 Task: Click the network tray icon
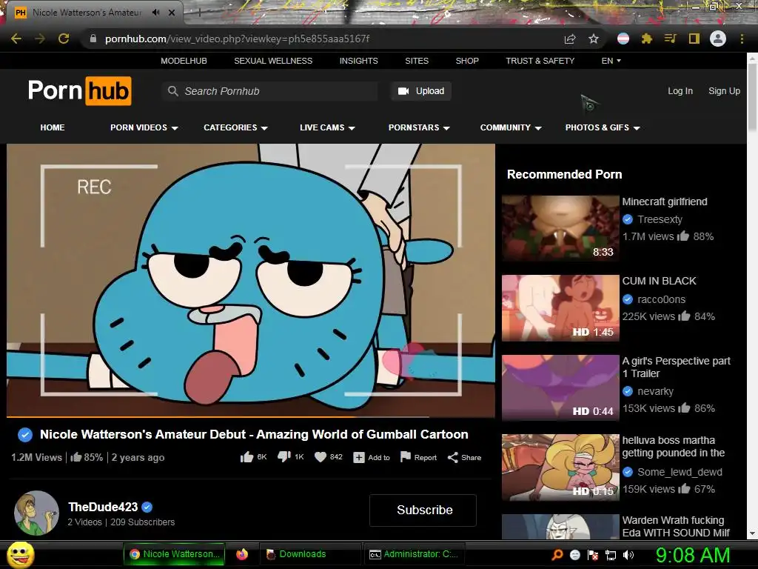click(611, 554)
